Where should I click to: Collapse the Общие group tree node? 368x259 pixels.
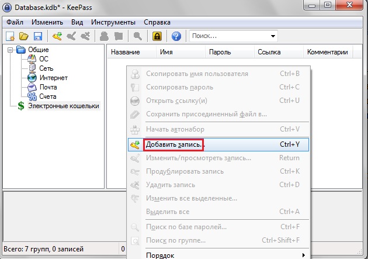tap(10, 50)
